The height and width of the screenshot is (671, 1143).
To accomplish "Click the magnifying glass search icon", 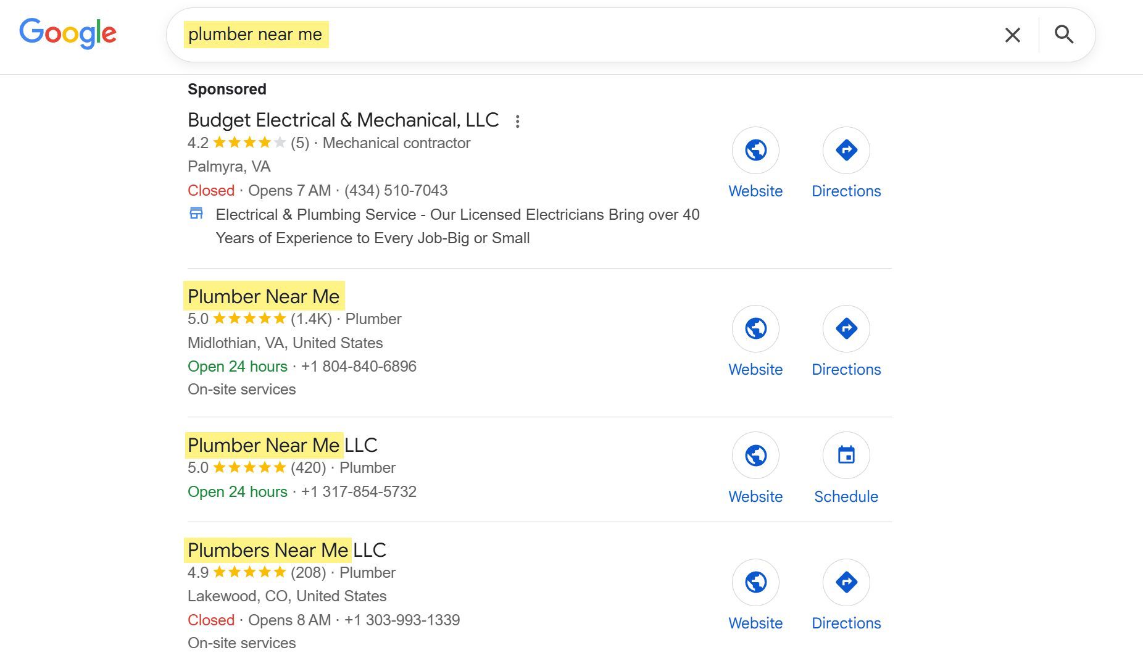I will [1064, 35].
